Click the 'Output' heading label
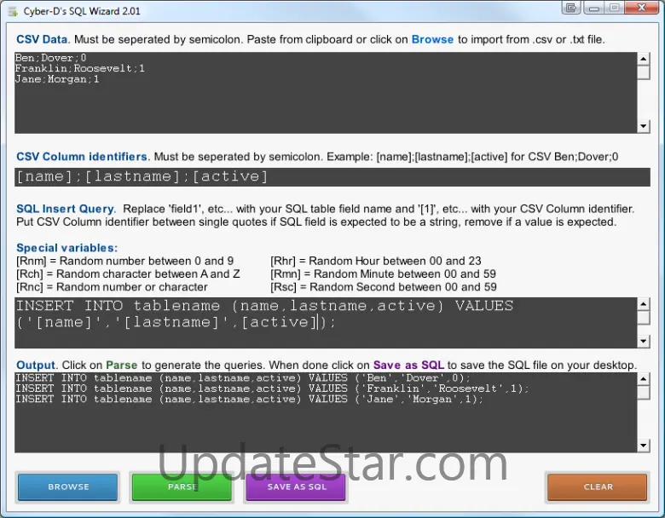This screenshot has width=665, height=518. 36,365
